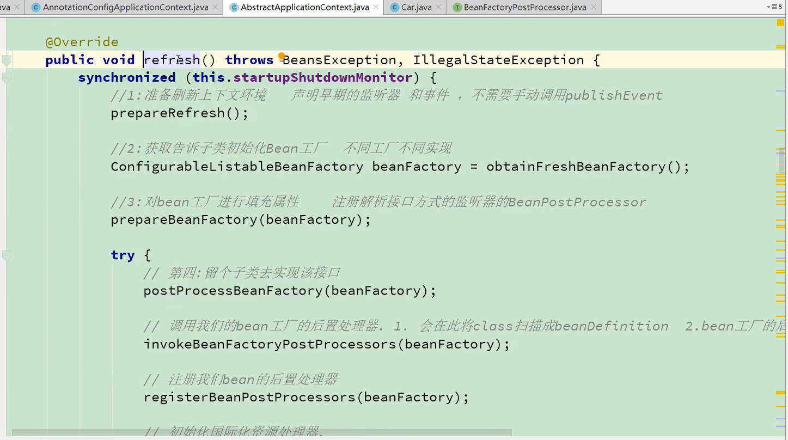Click the comment 注册我们bean的后置处理器
The height and width of the screenshot is (440, 788).
tap(241, 380)
